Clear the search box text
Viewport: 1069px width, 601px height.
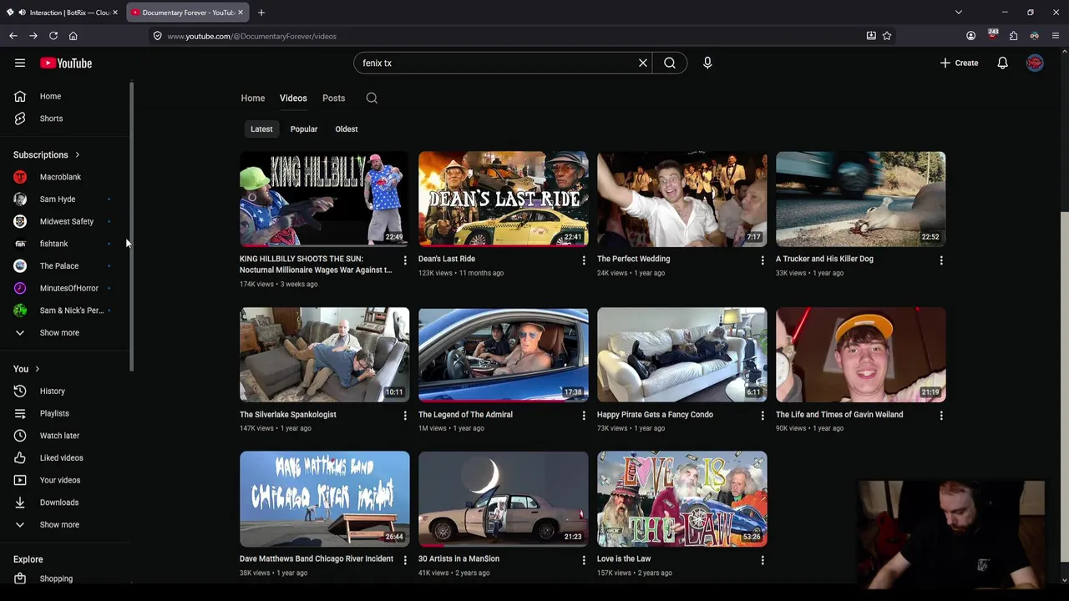643,63
